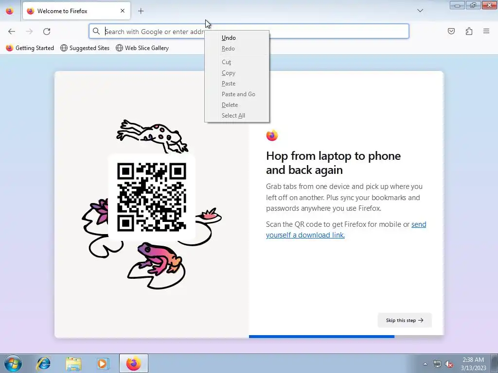498x373 pixels.
Task: Focus the address bar search field
Action: point(249,31)
